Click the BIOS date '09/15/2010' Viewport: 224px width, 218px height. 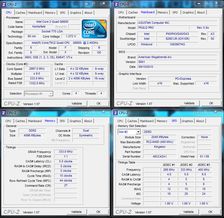coord(177,67)
